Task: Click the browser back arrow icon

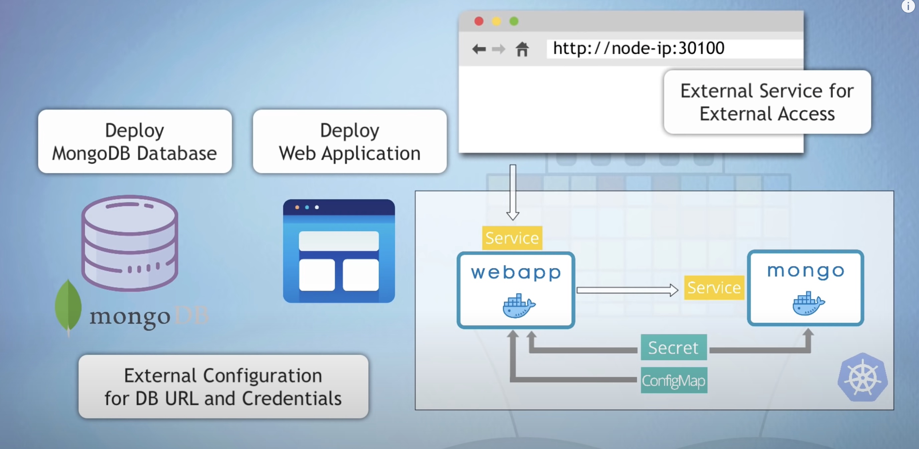Action: 479,49
